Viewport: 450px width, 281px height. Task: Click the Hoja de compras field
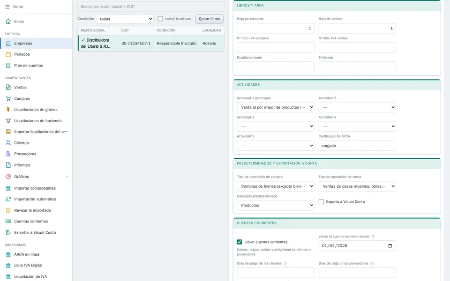(x=276, y=29)
